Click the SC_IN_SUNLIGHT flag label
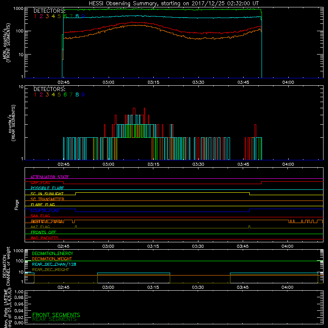 click(x=47, y=194)
